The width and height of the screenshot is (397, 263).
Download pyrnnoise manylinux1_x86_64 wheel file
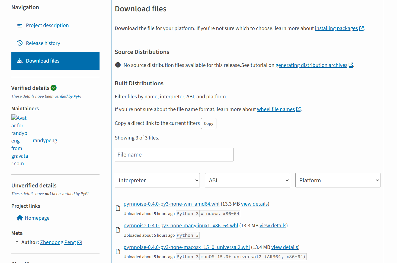(181, 226)
